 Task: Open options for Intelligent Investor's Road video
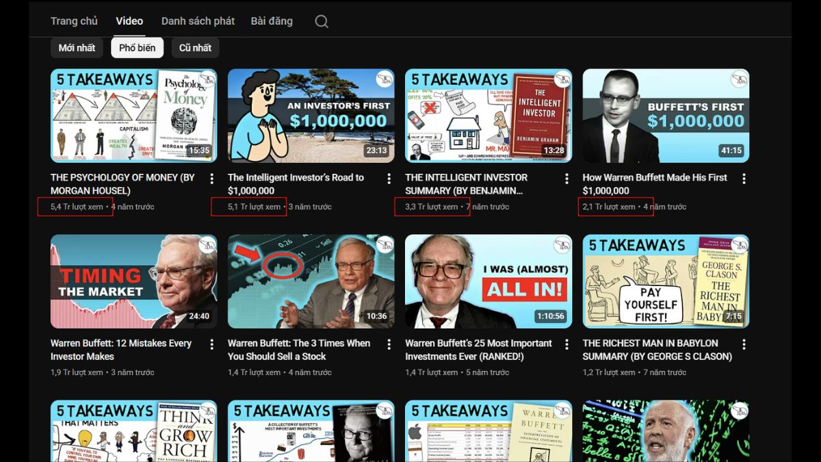pos(389,178)
